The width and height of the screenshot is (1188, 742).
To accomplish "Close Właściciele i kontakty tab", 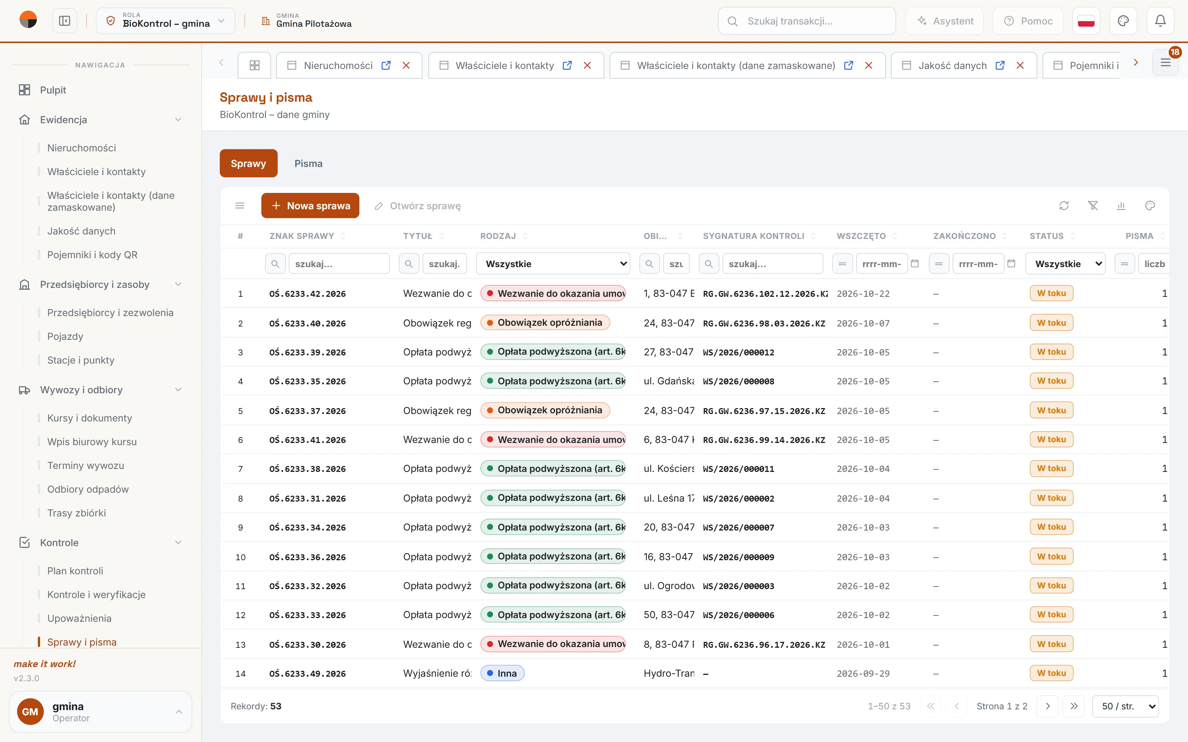I will [587, 65].
